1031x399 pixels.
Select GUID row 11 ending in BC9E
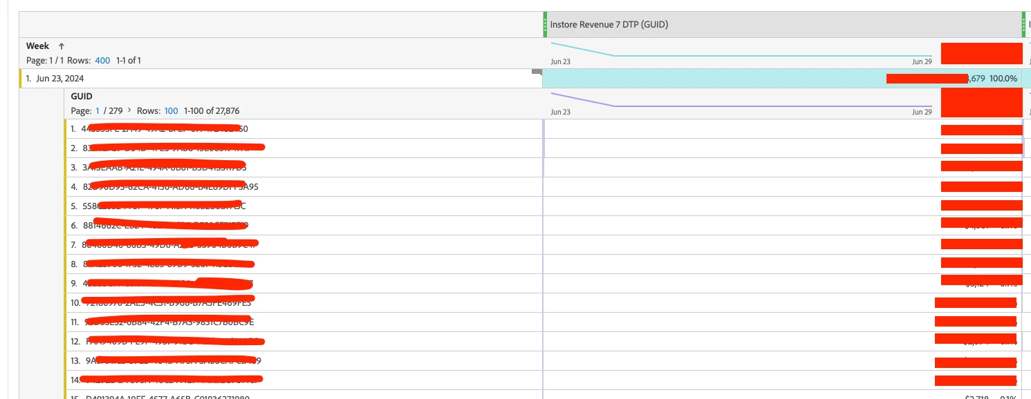point(304,322)
